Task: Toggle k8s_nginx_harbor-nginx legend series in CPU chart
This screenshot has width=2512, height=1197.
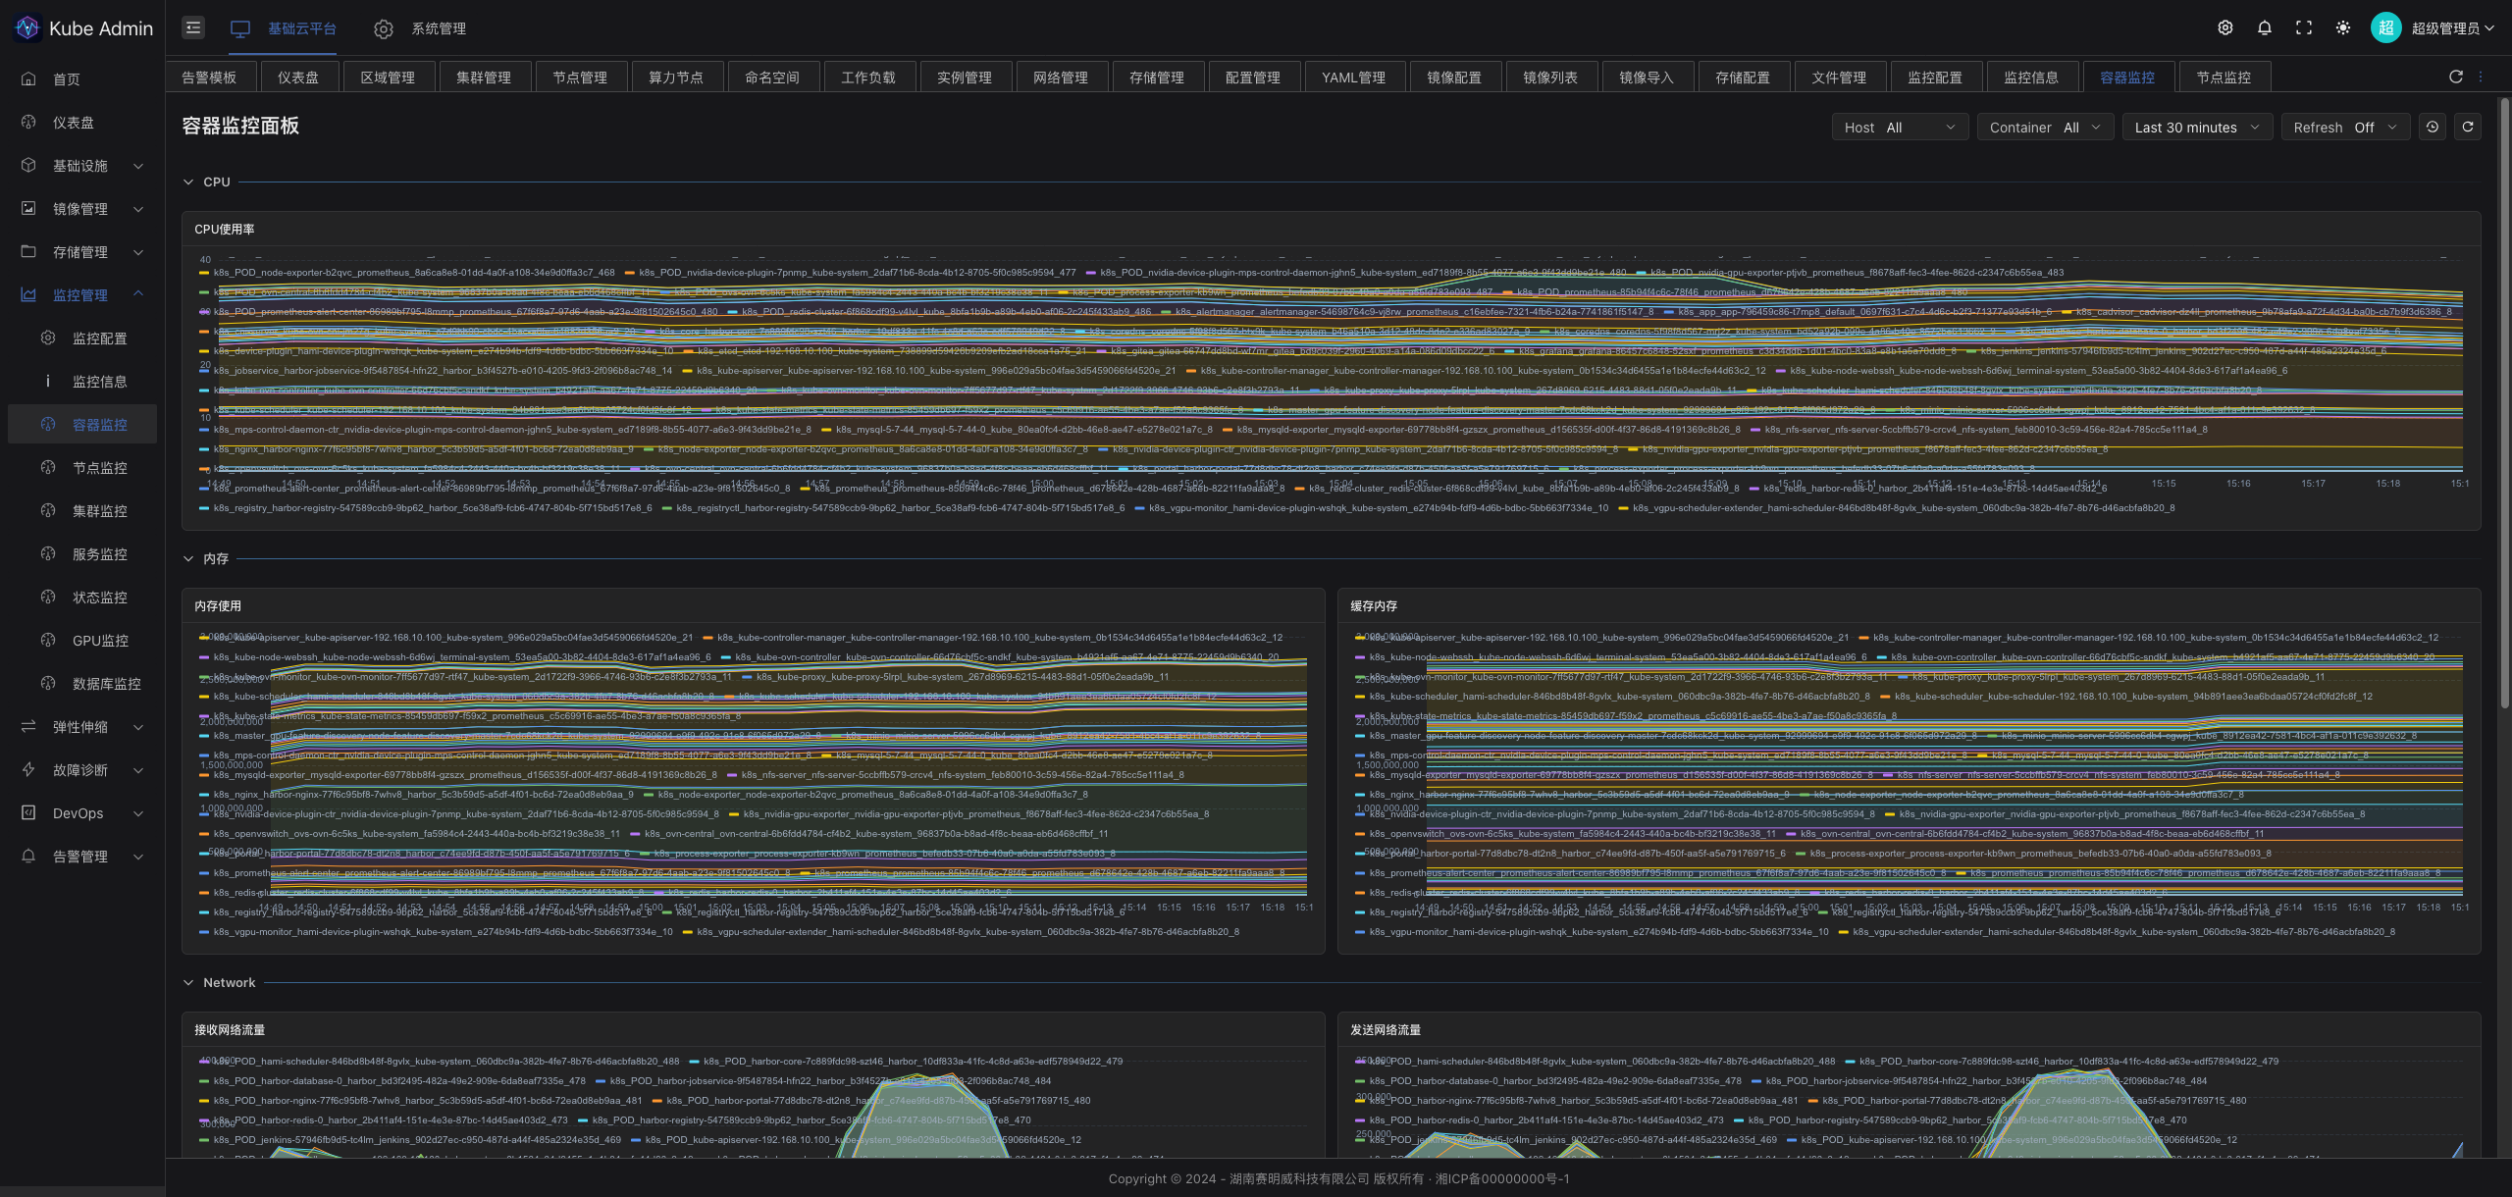Action: tap(416, 449)
